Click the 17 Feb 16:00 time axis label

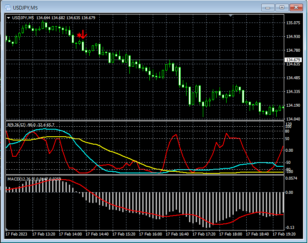click(150, 235)
